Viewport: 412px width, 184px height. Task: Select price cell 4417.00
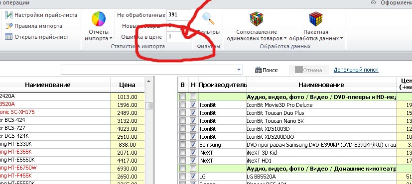point(128,160)
